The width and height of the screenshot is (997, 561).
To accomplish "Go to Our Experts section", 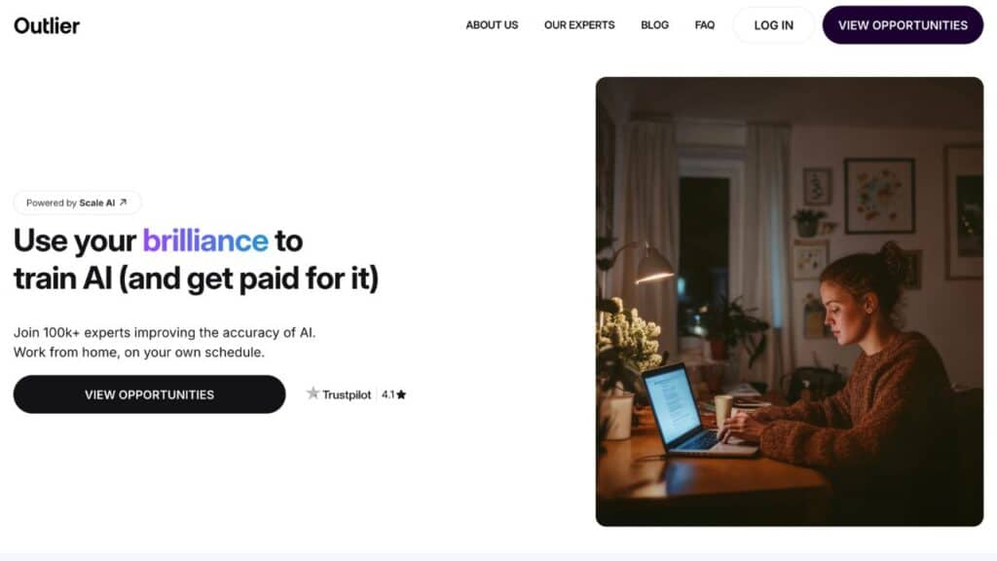I will click(579, 24).
